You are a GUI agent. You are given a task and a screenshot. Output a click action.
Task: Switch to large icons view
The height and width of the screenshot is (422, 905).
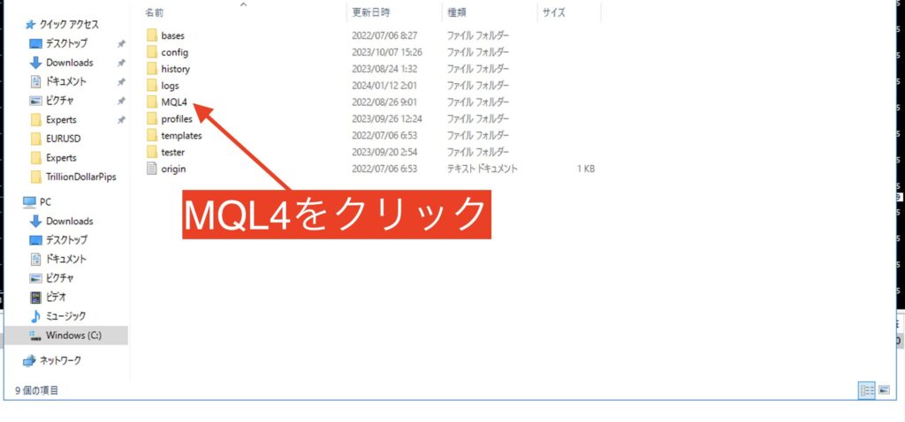pyautogui.click(x=884, y=390)
